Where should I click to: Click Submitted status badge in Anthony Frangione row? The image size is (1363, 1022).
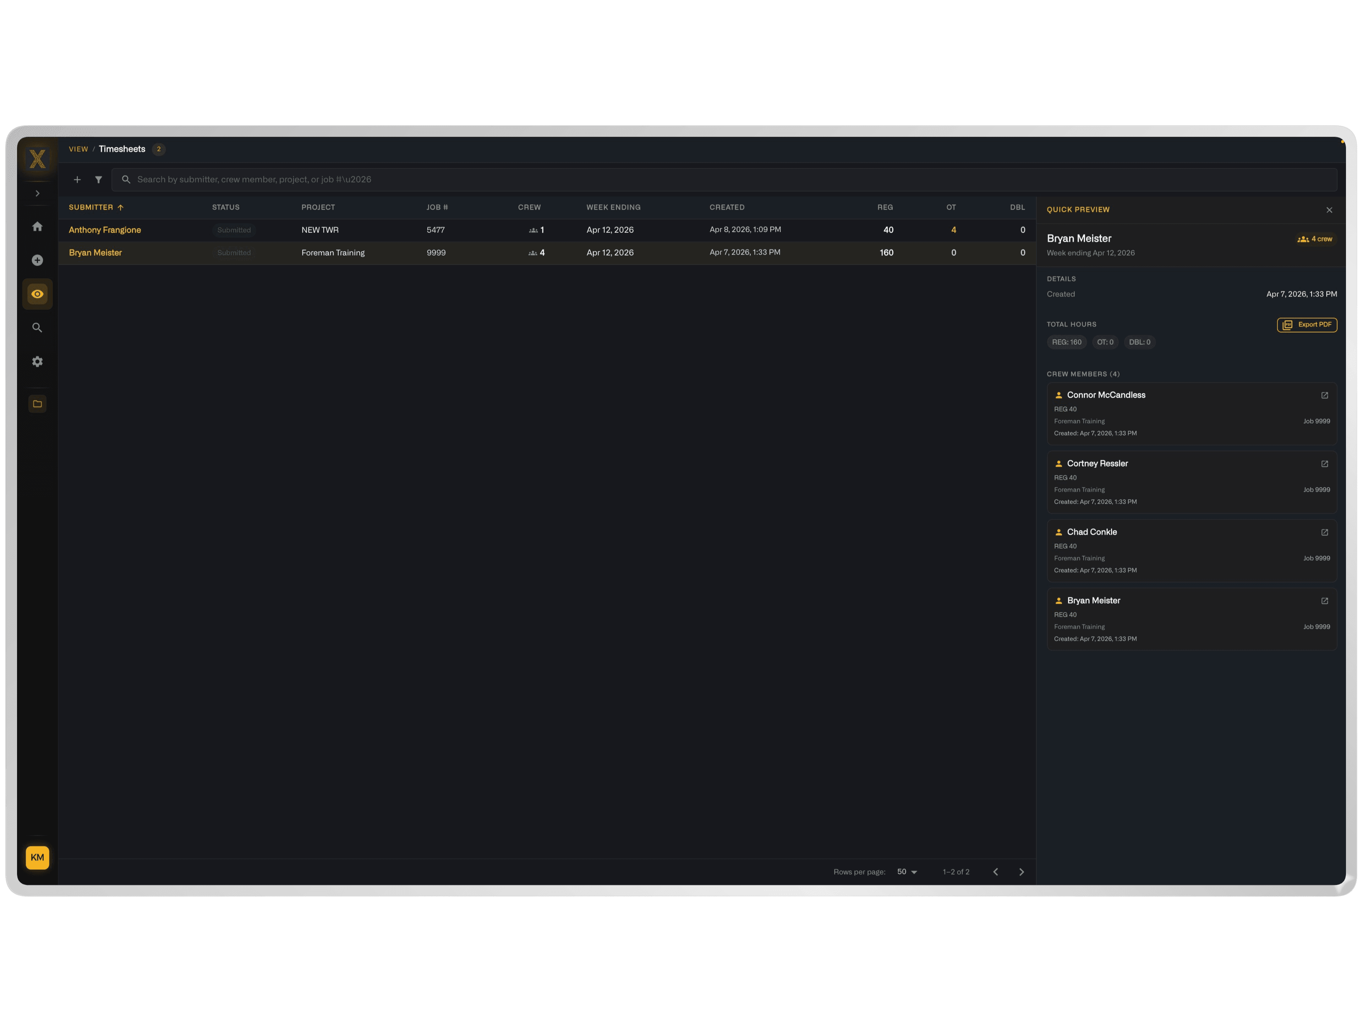pos(234,230)
